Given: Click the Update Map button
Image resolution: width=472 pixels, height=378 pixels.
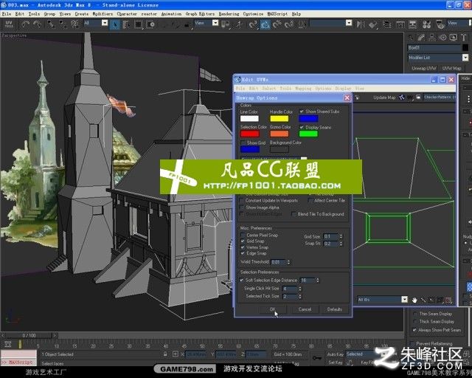Looking at the screenshot, I should click(384, 97).
